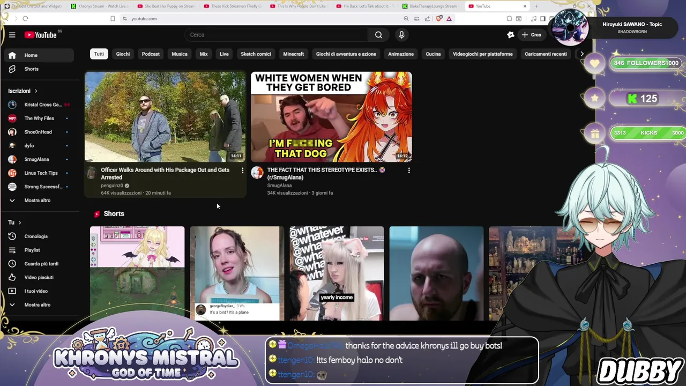Select the Animazione filter chip
The image size is (686, 386).
(401, 54)
